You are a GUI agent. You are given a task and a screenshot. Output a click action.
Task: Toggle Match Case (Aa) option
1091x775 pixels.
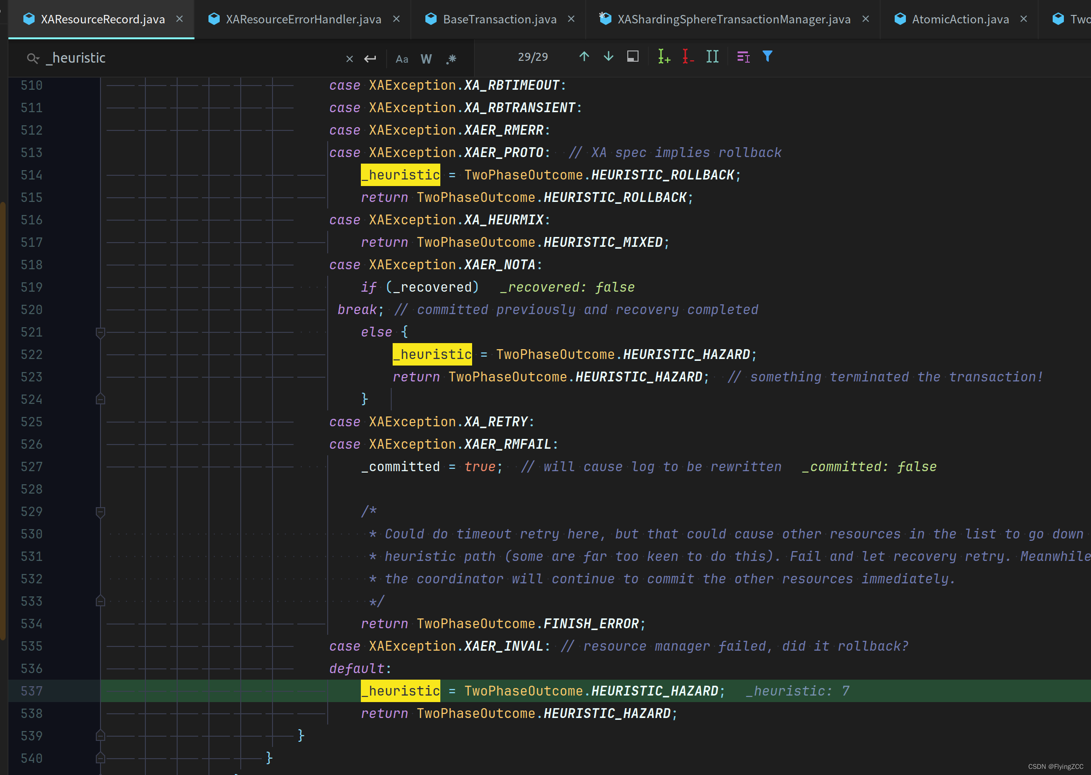click(402, 59)
